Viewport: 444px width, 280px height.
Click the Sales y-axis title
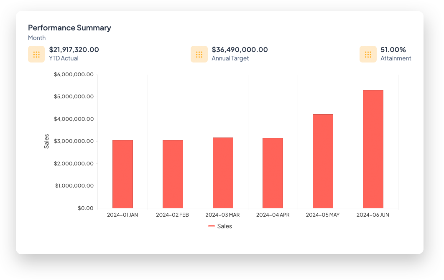46,141
